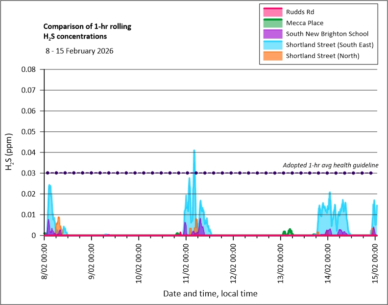Select the chart title 'Comparison of 1-hr rolling'
This screenshot has width=388, height=305.
point(87,26)
